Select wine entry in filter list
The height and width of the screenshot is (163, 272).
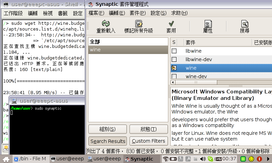click(128, 50)
